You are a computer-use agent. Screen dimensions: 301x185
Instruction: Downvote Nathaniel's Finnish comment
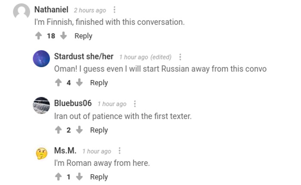tap(64, 36)
